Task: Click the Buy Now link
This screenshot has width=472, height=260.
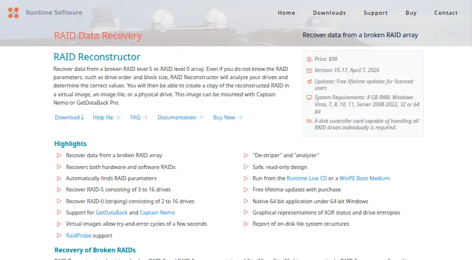Action: click(x=228, y=118)
